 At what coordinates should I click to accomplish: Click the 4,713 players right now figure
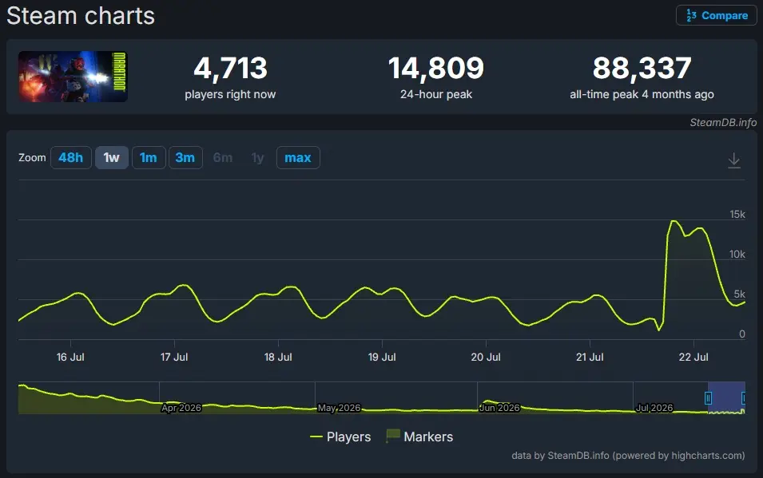click(x=231, y=68)
